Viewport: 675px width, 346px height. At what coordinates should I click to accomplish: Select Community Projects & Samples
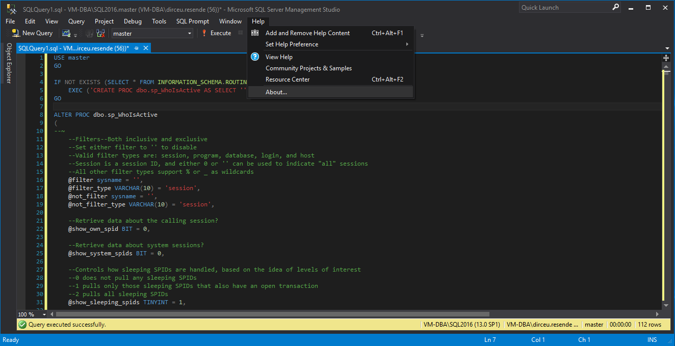click(330, 68)
